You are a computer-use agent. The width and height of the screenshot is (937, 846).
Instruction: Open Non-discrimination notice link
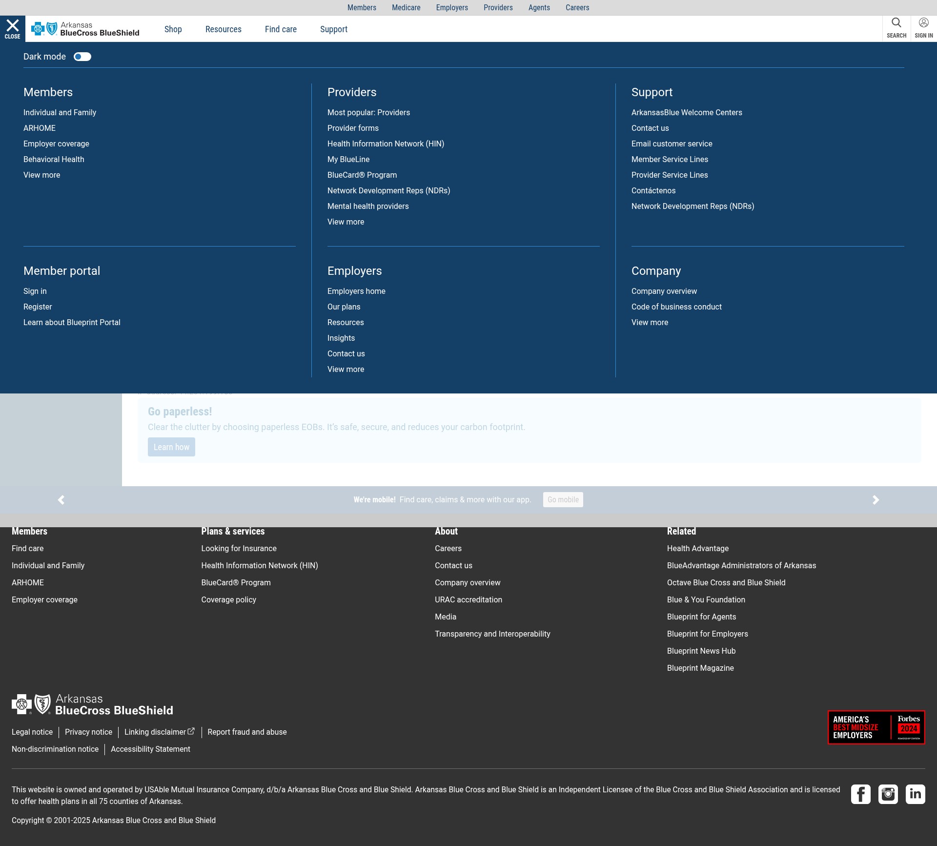pyautogui.click(x=55, y=749)
